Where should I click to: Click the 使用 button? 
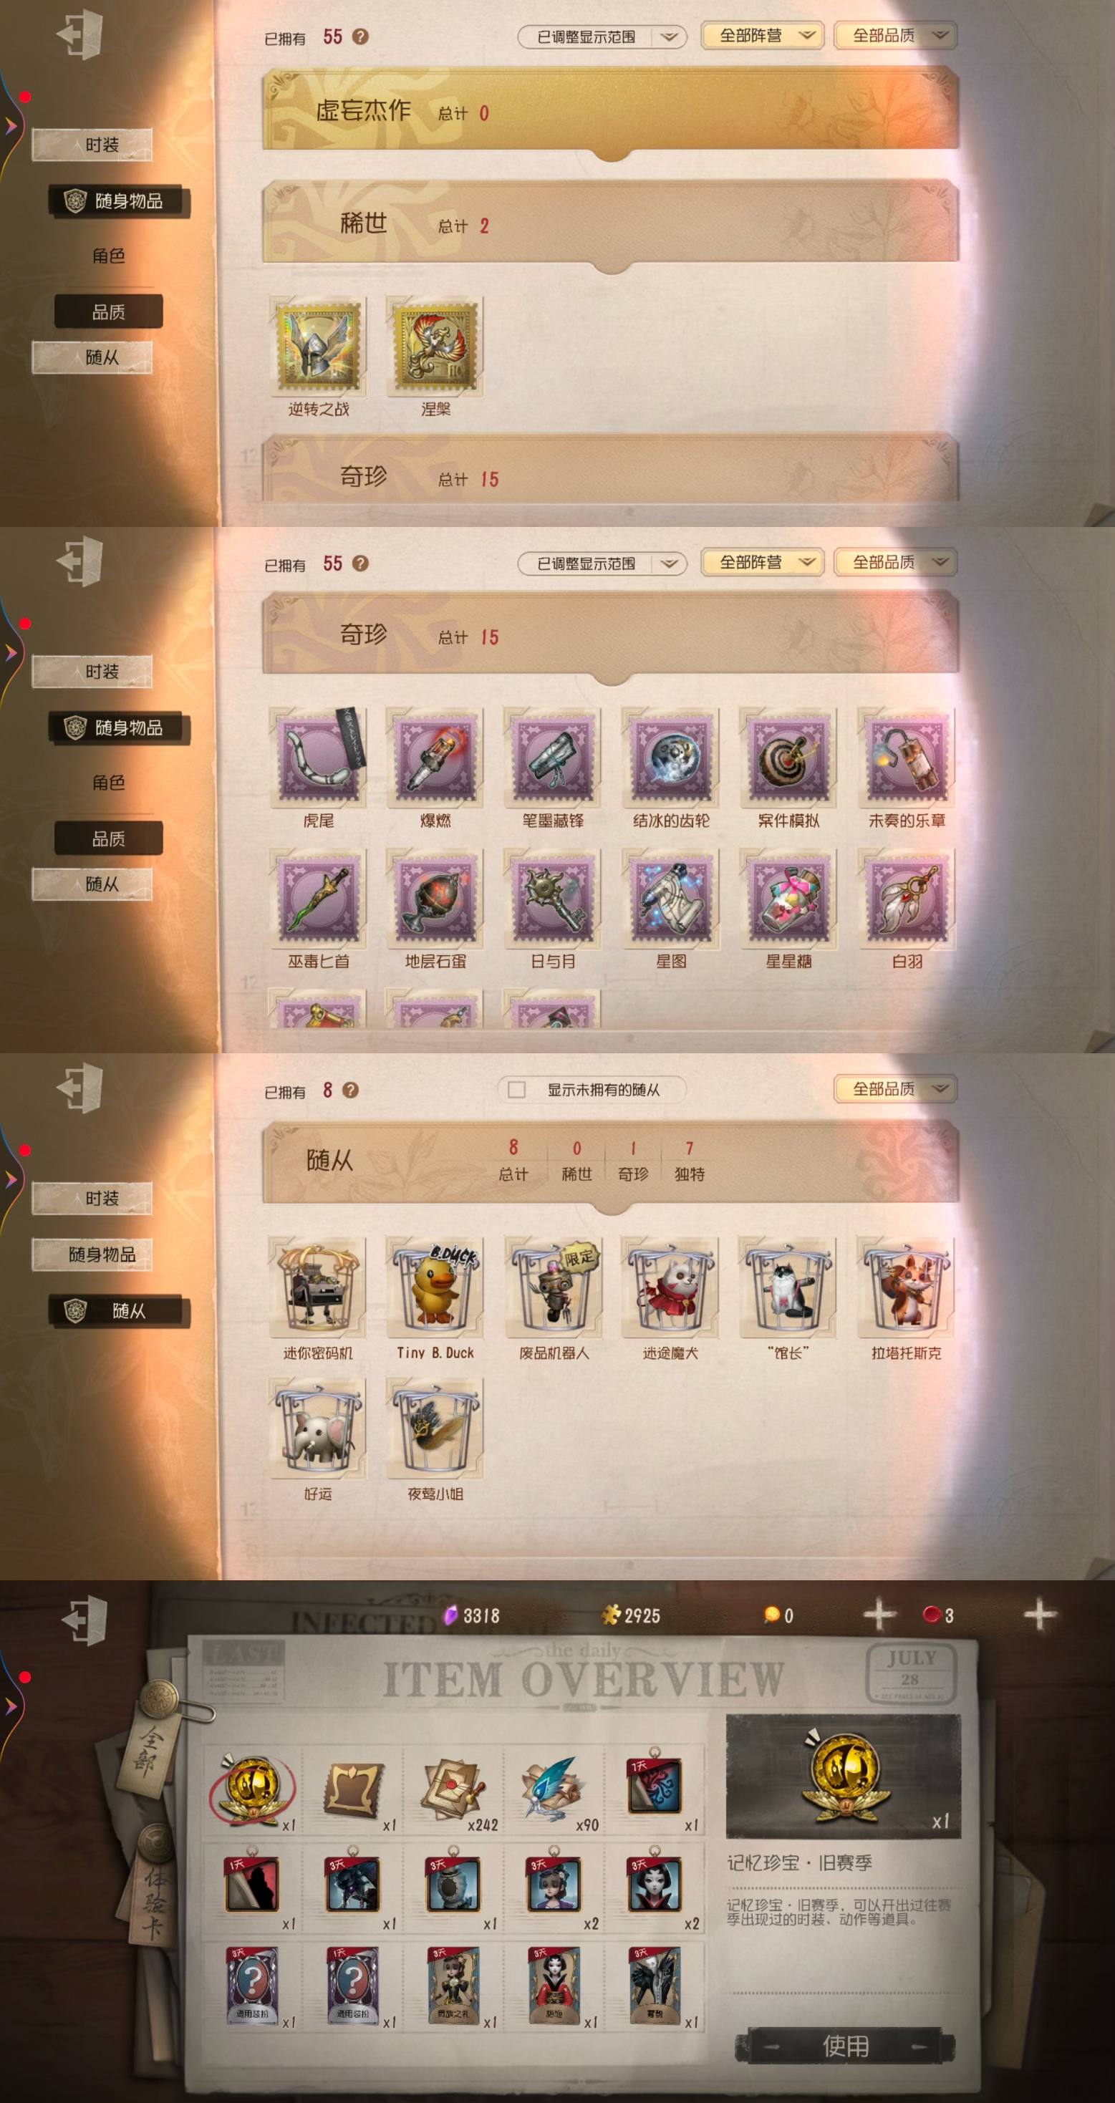click(845, 2045)
